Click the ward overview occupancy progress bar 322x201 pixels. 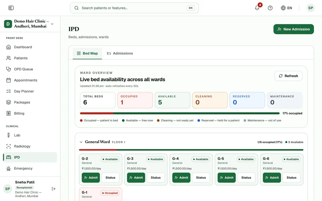[x=180, y=113]
